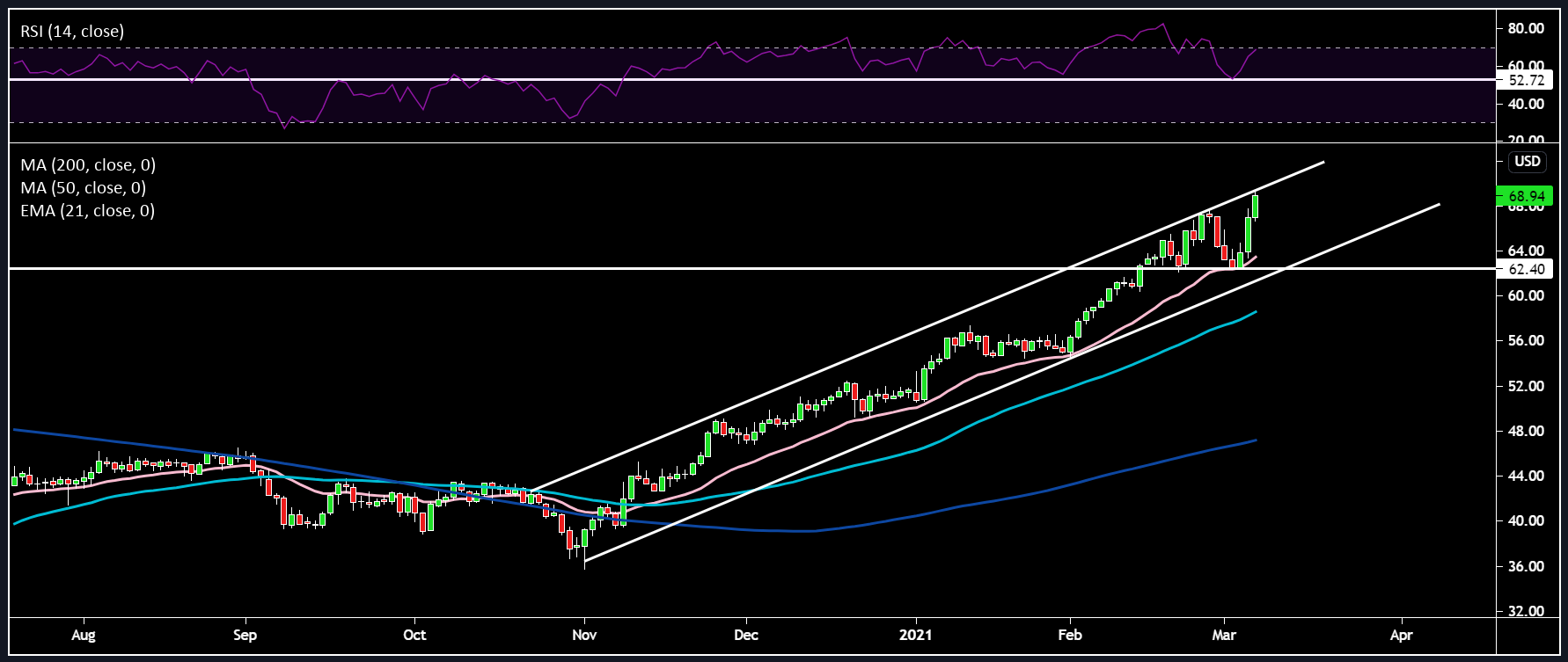Click the Sep label on time axis
The image size is (1568, 662).
(x=245, y=635)
